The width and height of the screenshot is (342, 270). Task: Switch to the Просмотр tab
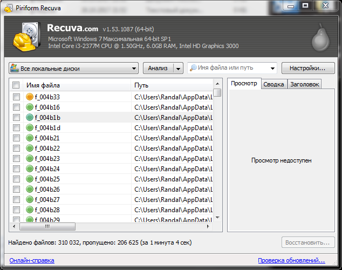point(244,83)
